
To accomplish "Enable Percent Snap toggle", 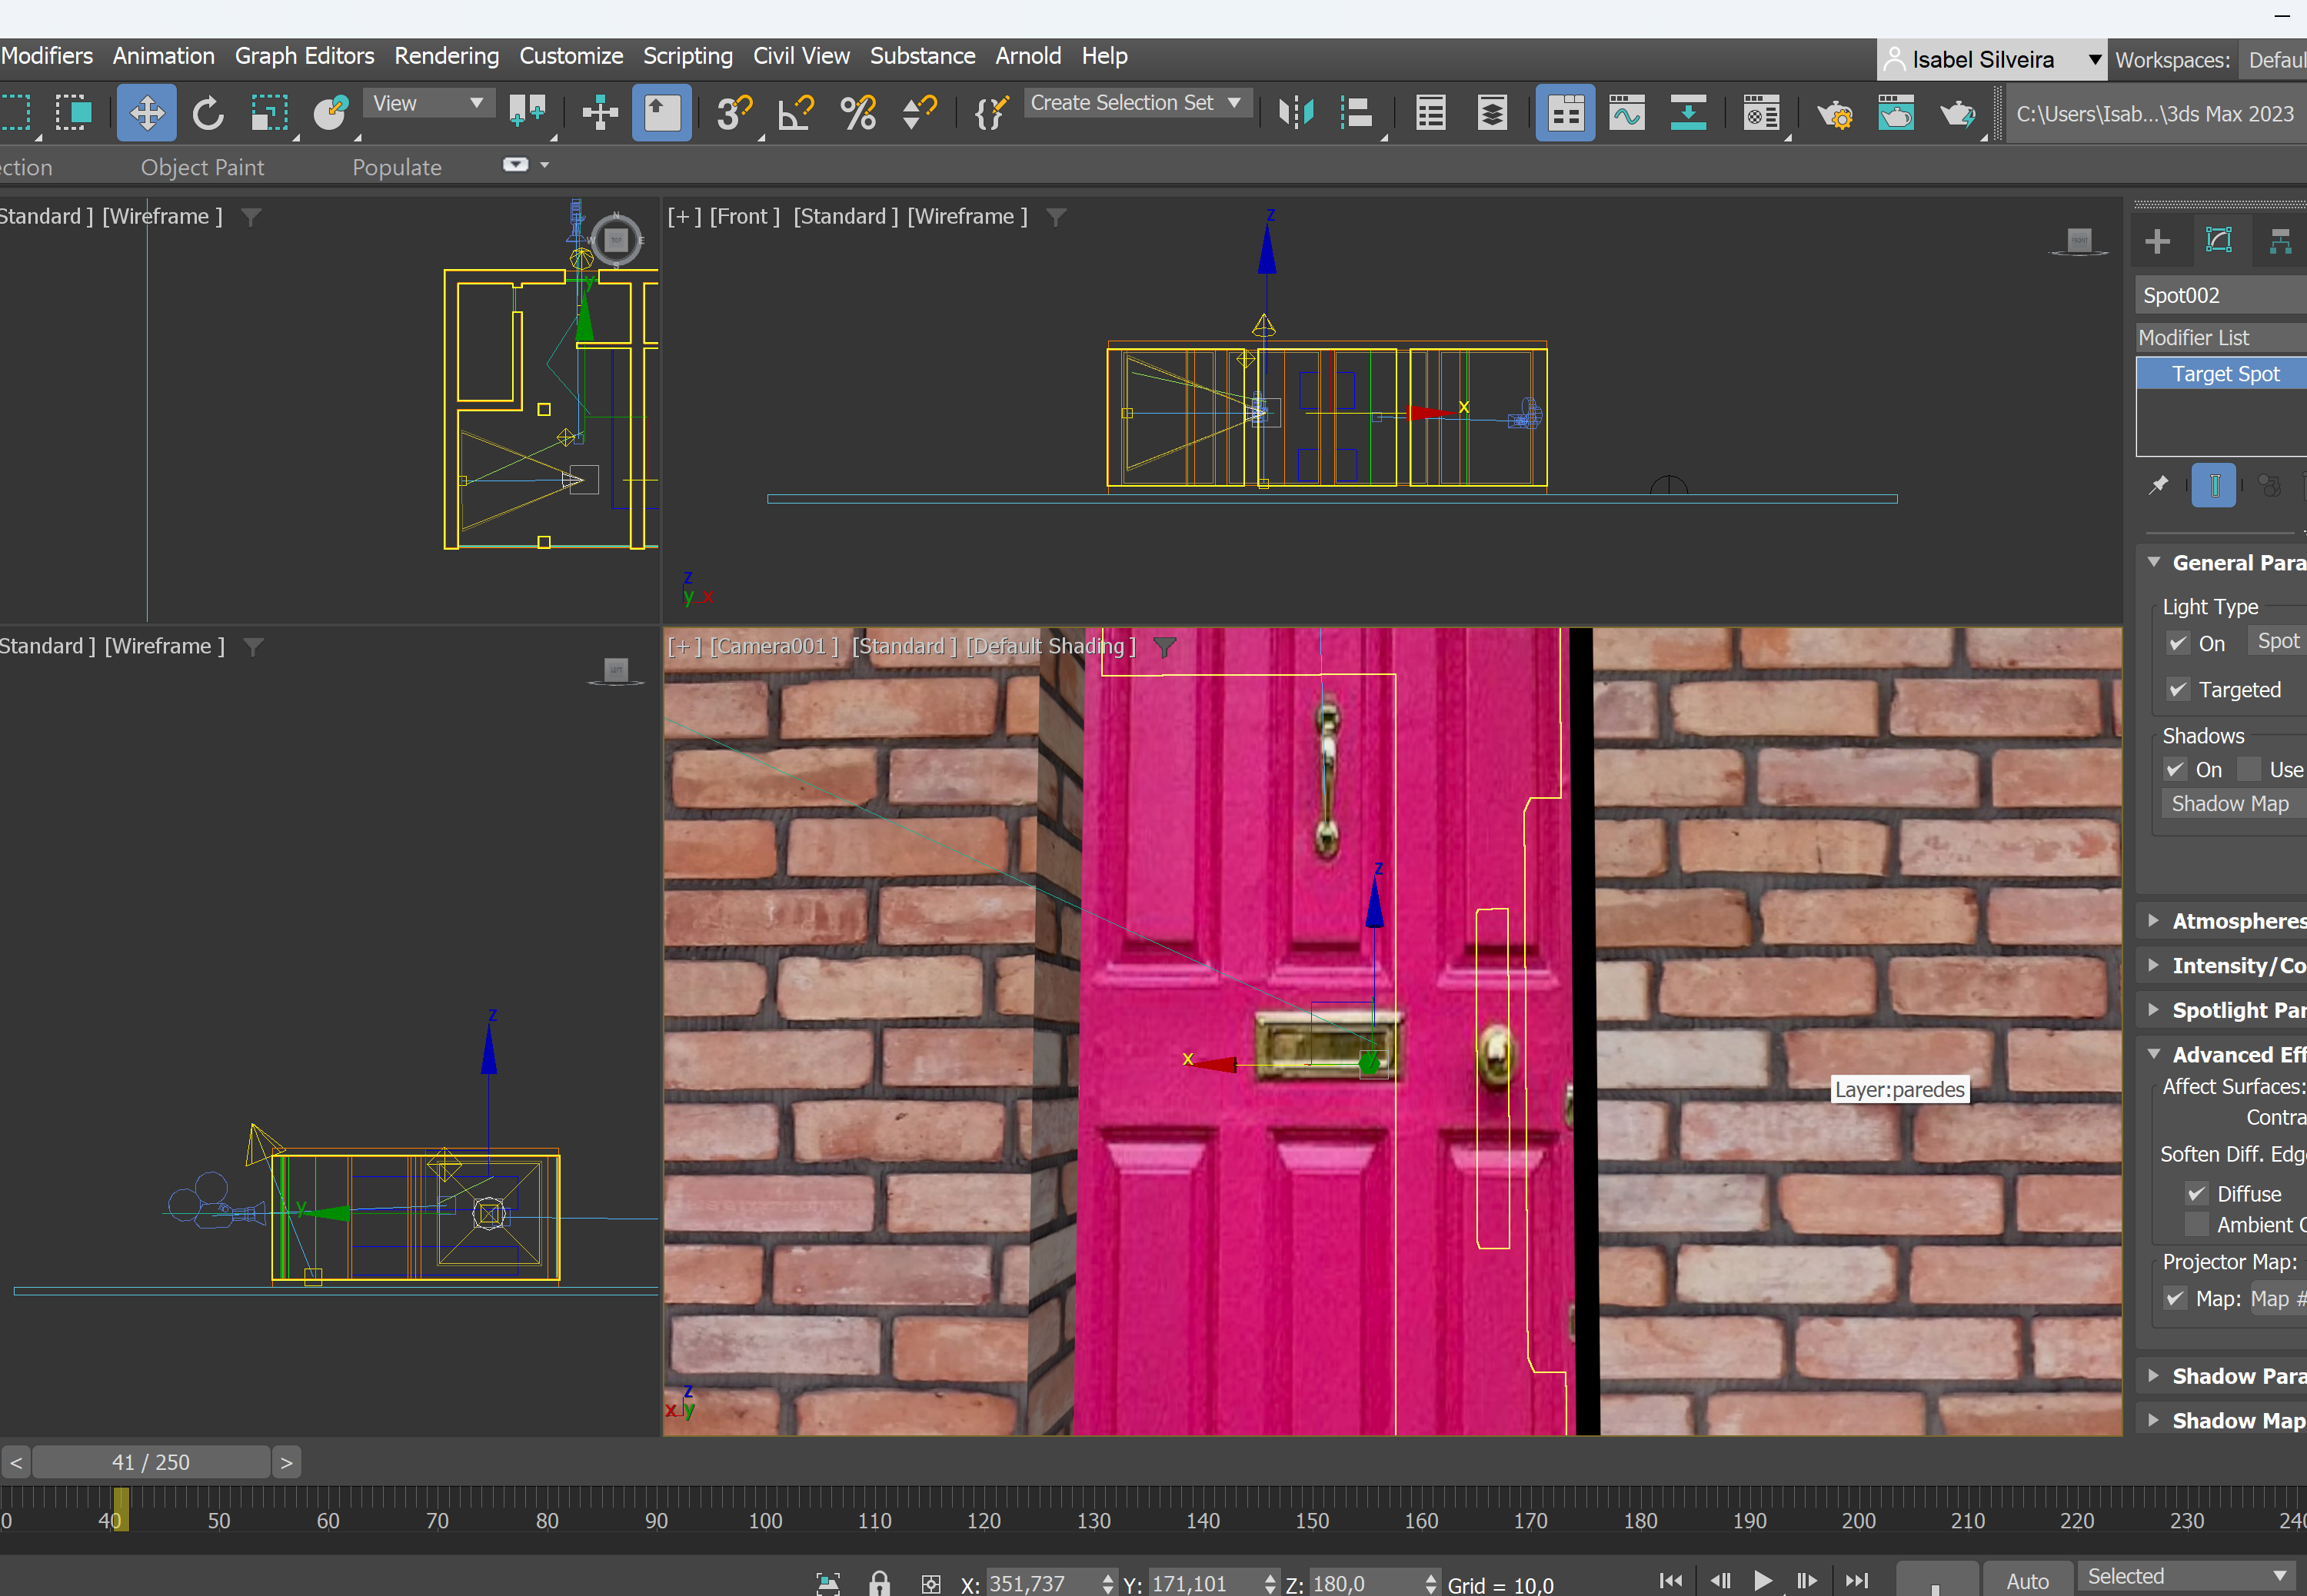I will [x=858, y=113].
